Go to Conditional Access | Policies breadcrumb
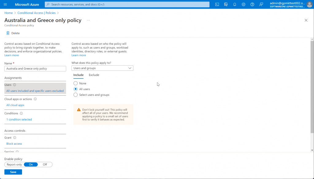The width and height of the screenshot is (314, 179). tap(36, 13)
